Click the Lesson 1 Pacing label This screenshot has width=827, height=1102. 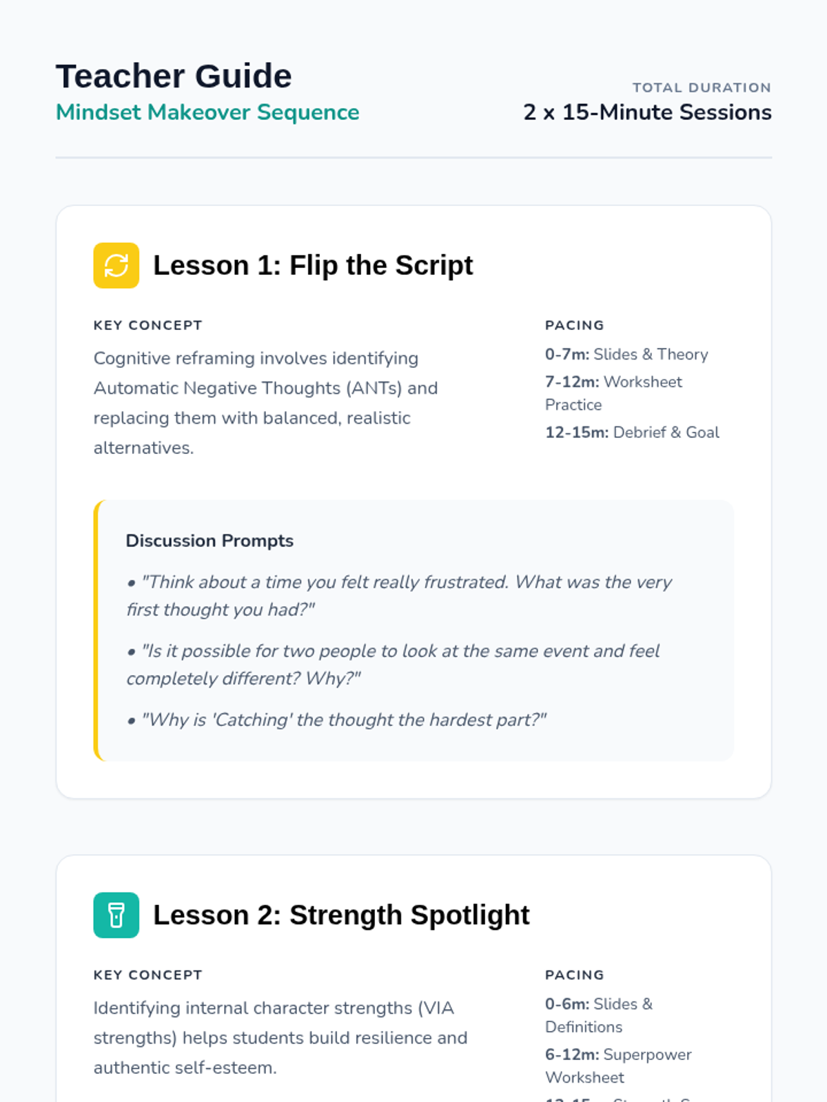tap(574, 325)
